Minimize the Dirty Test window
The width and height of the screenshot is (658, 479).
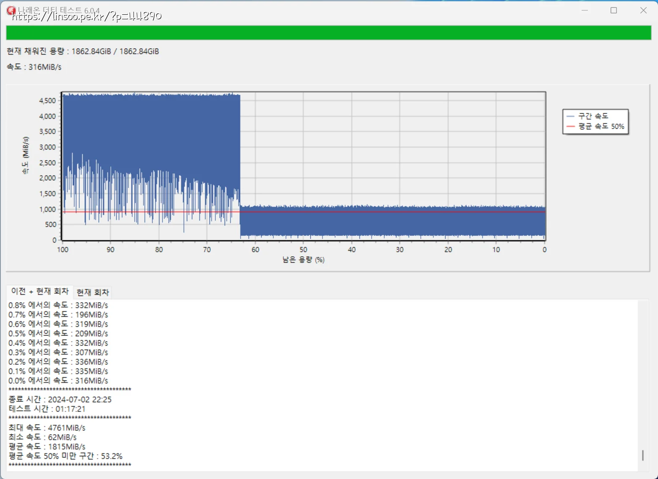[585, 10]
